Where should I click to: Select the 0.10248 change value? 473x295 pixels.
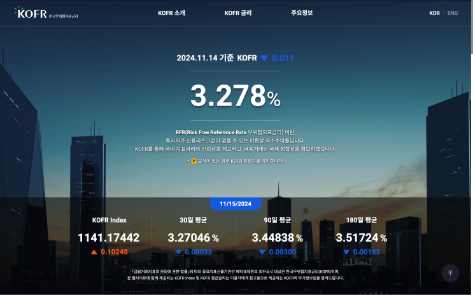click(114, 252)
